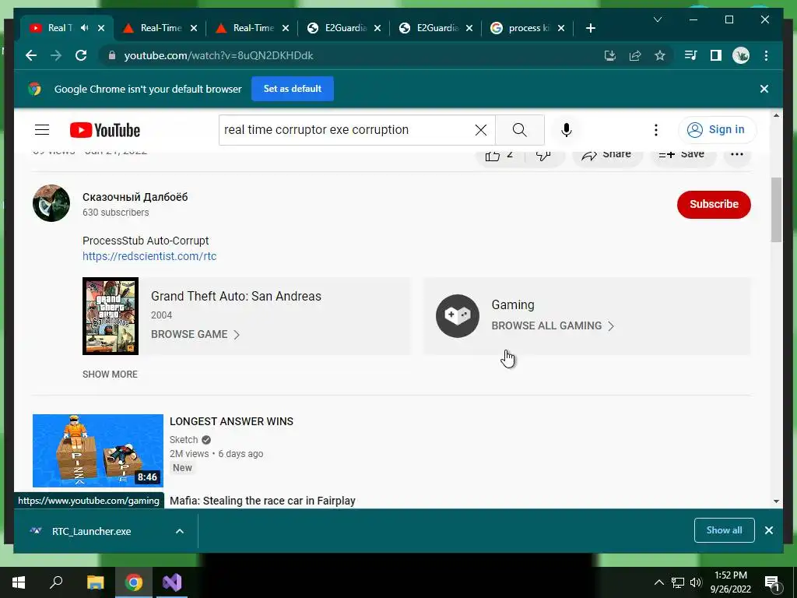
Task: Open the RTC_Launcher.exe download item
Action: [x=92, y=531]
